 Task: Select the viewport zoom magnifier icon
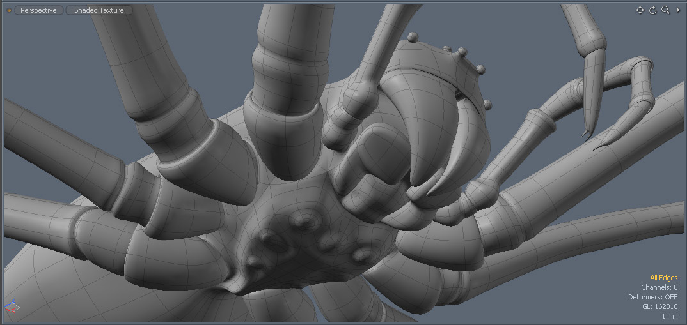click(x=665, y=10)
